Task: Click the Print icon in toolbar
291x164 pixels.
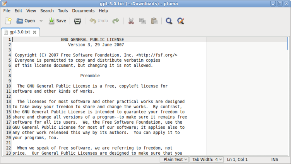Action: (x=77, y=21)
